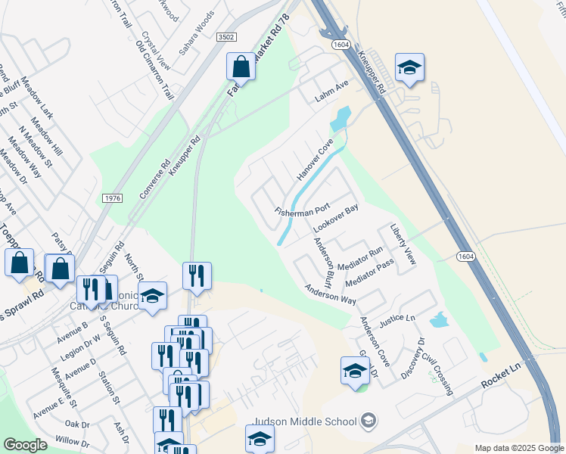The width and height of the screenshot is (566, 454).
Task: Click the shopping bag marker near Farm-to-Market Rd 78
Action: 241,67
